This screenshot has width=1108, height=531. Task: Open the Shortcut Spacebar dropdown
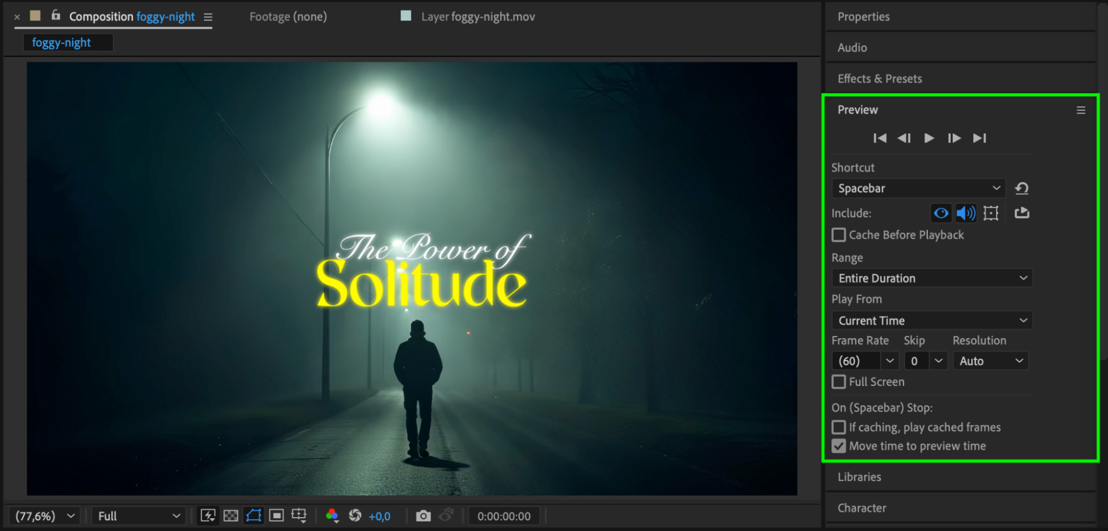point(919,188)
